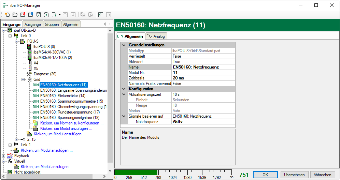Click 'Klicken, um Normen zu konfigurieren' link
This screenshot has width=340, height=180.
(71, 123)
